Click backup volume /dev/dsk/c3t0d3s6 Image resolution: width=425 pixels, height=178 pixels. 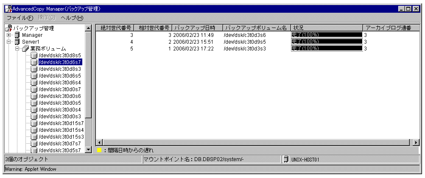pyautogui.click(x=245, y=35)
